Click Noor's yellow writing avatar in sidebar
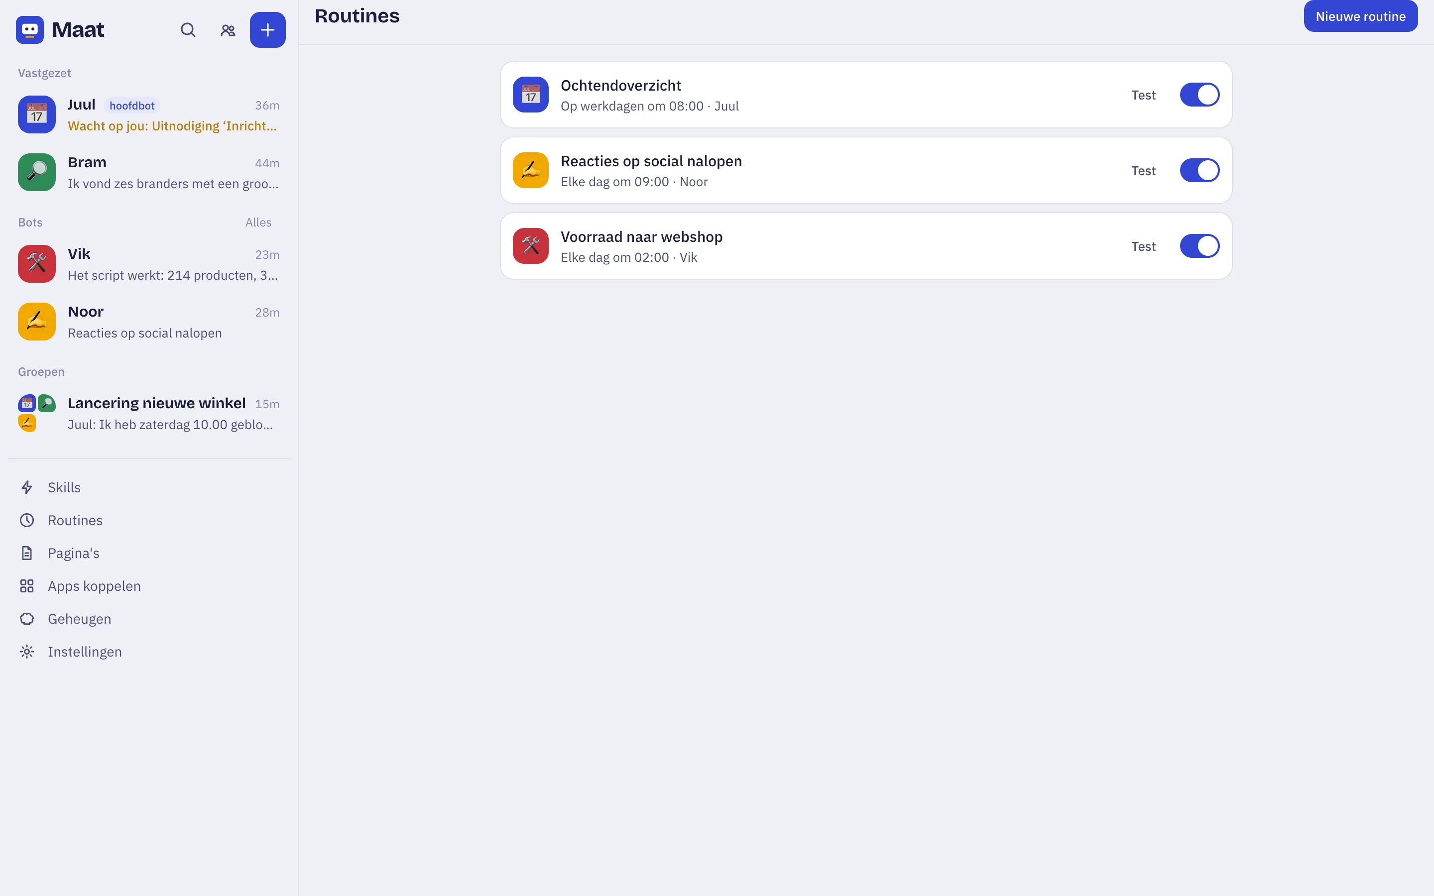 click(37, 322)
